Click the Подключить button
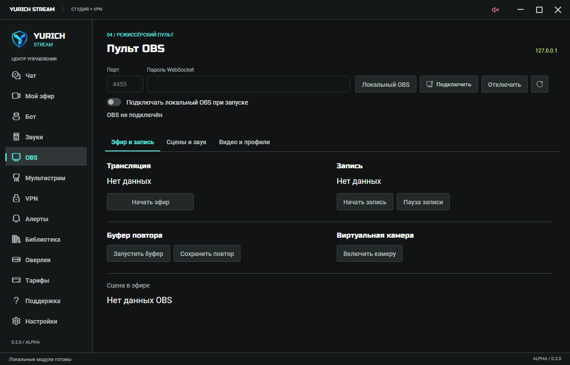This screenshot has height=365, width=570. point(449,84)
